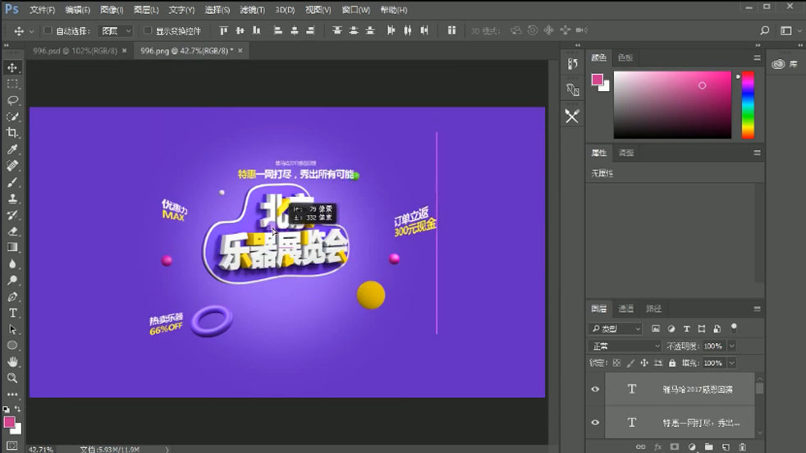
Task: Select the Dodge tool
Action: pos(12,280)
